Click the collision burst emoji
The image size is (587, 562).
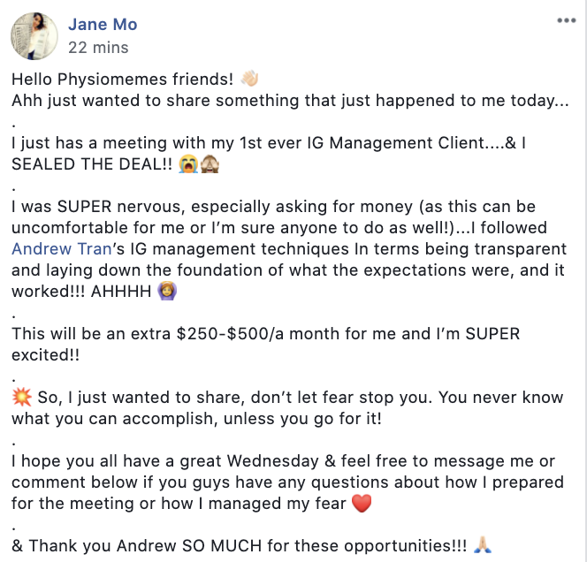click(x=21, y=398)
